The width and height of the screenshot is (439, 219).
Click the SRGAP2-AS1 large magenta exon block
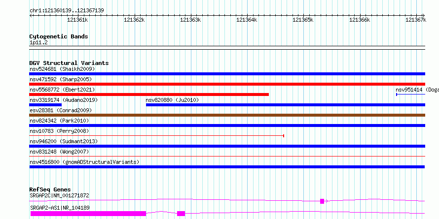tap(88, 214)
